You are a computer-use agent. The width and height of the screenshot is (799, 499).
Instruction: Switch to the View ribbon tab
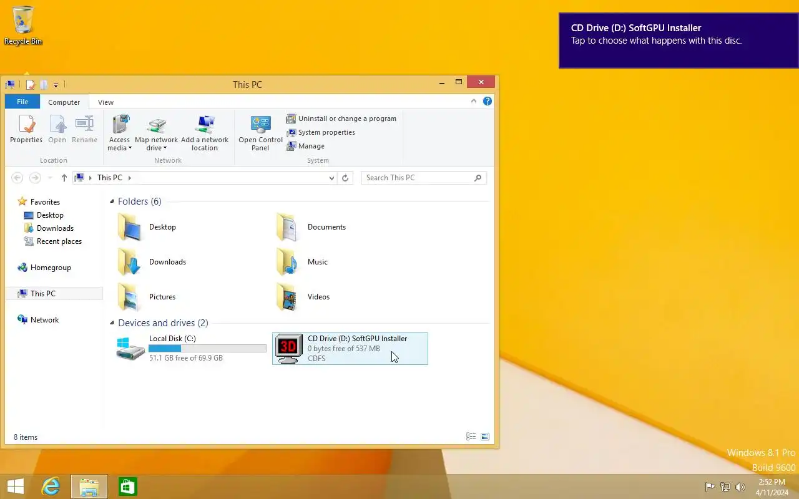click(105, 102)
